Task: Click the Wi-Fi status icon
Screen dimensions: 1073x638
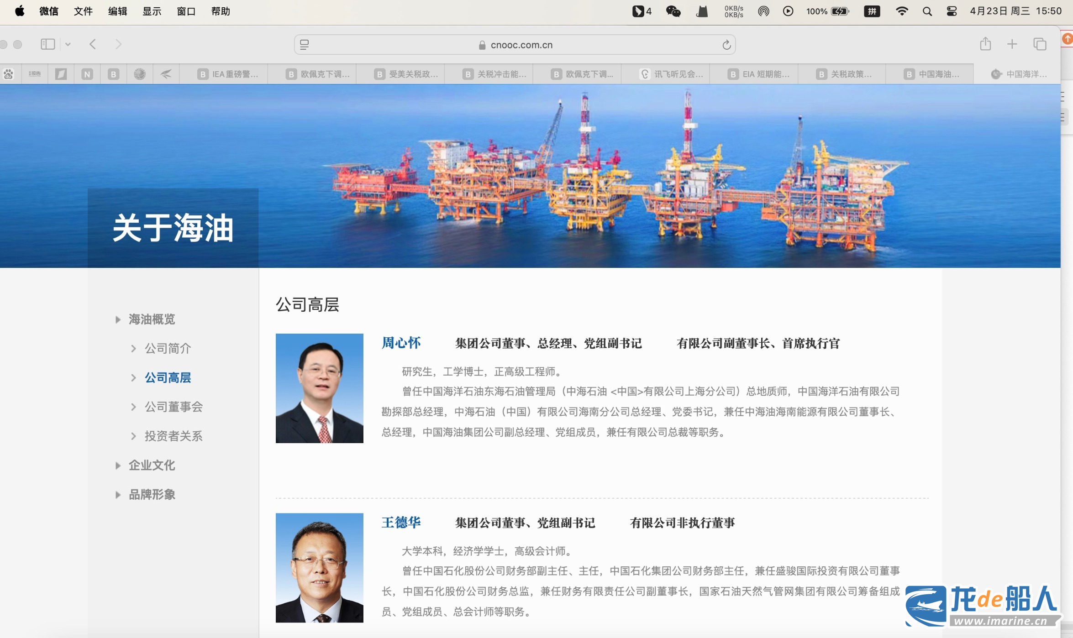Action: [901, 11]
